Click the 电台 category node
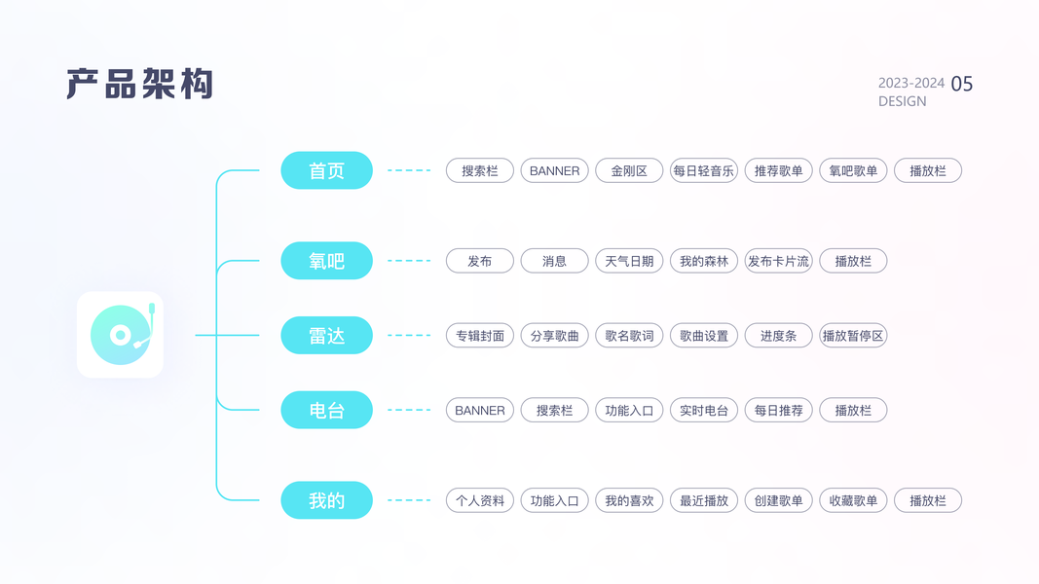The image size is (1039, 584). tap(326, 410)
